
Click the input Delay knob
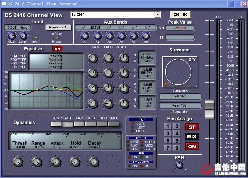coord(23,36)
